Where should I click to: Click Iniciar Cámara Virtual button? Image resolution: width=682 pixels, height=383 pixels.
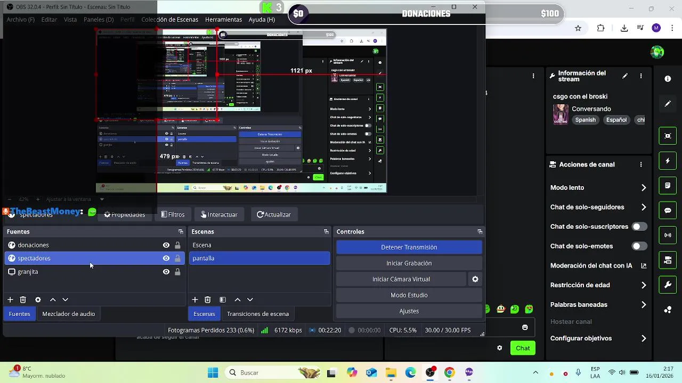click(401, 279)
